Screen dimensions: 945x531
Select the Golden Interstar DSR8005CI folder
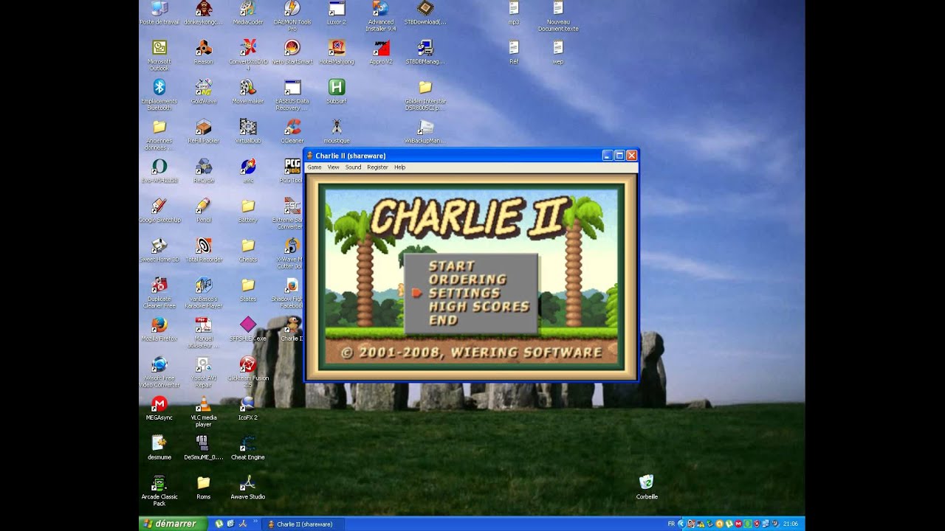coord(425,95)
